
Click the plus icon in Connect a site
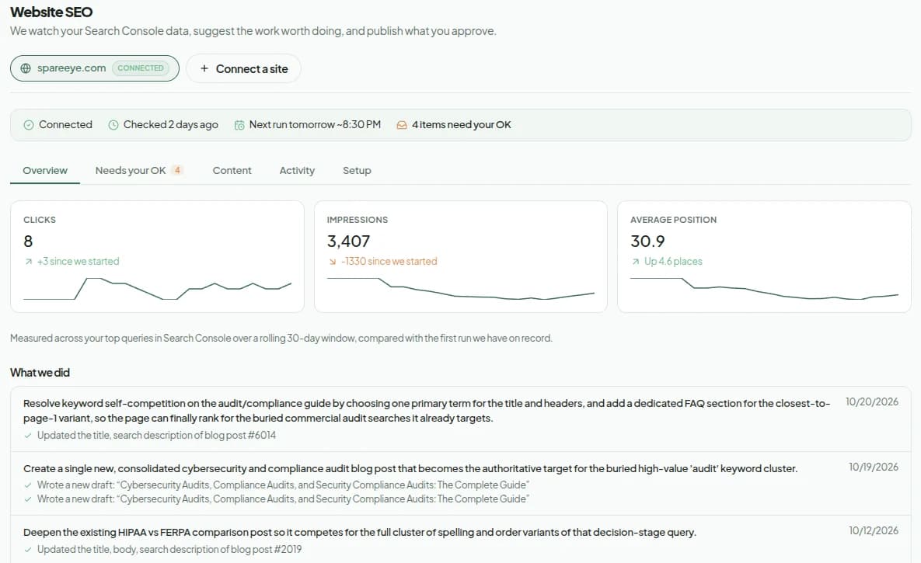click(x=204, y=68)
